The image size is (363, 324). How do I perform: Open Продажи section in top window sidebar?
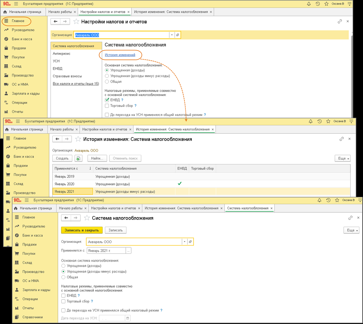(x=19, y=48)
